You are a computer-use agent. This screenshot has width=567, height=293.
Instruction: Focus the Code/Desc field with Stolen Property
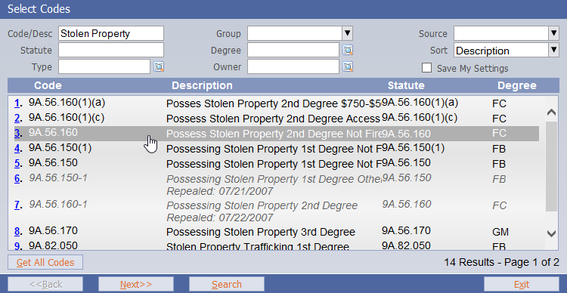pos(111,33)
